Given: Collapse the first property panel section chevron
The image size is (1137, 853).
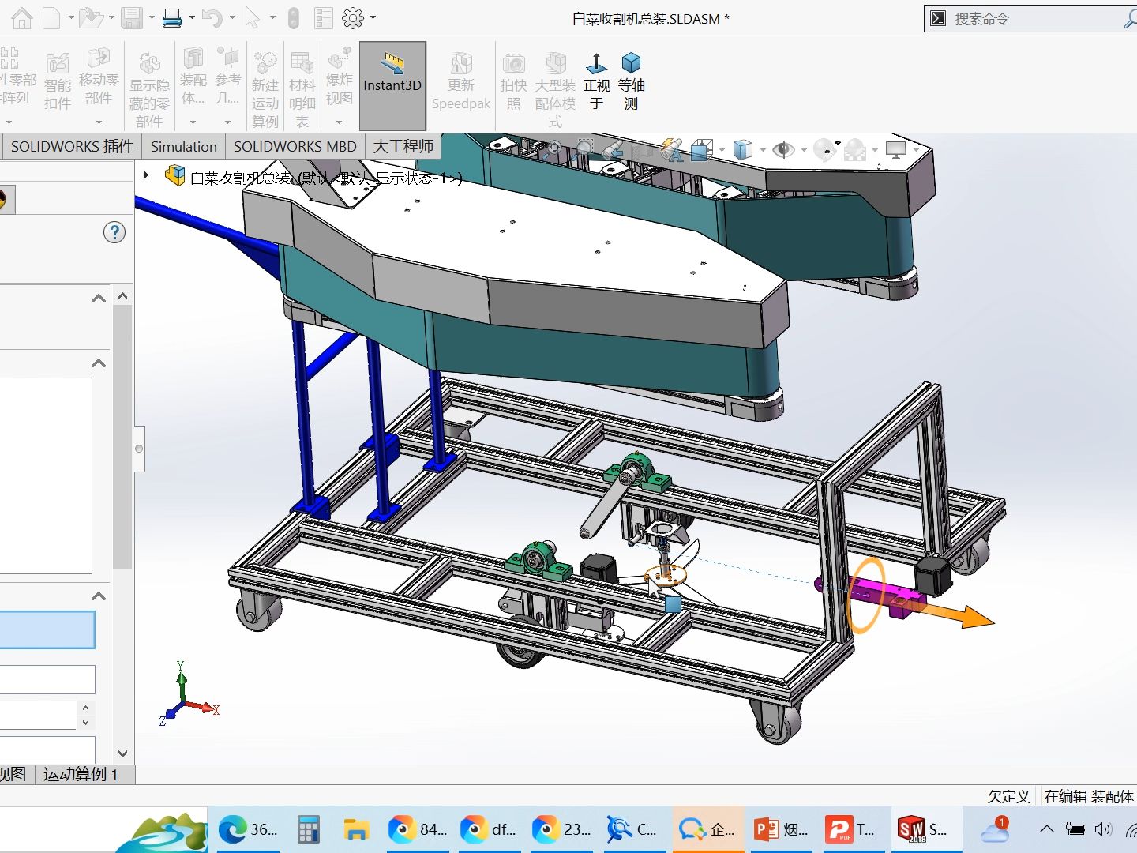Looking at the screenshot, I should (99, 299).
